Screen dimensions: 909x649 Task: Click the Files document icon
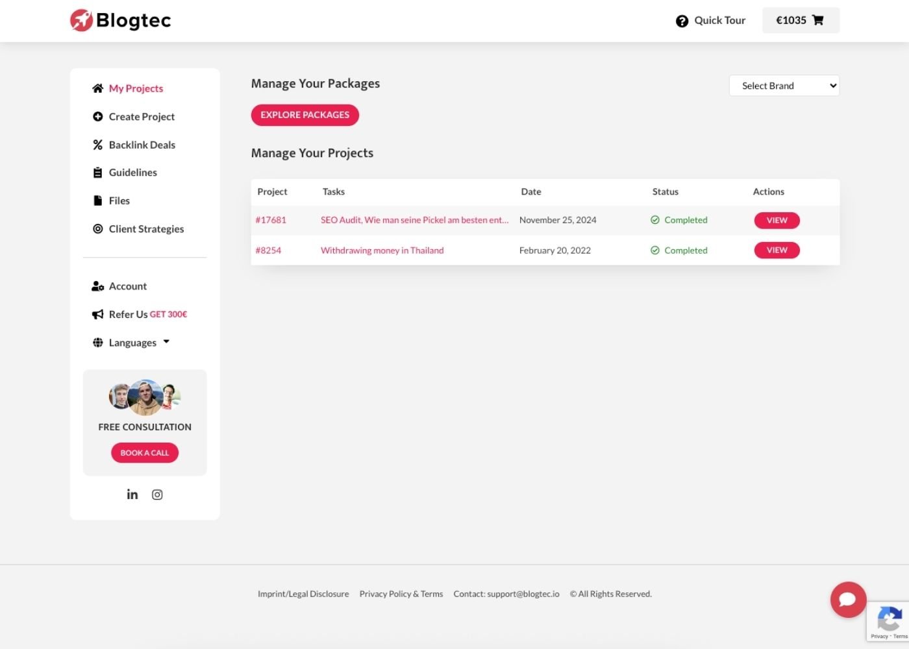(97, 201)
